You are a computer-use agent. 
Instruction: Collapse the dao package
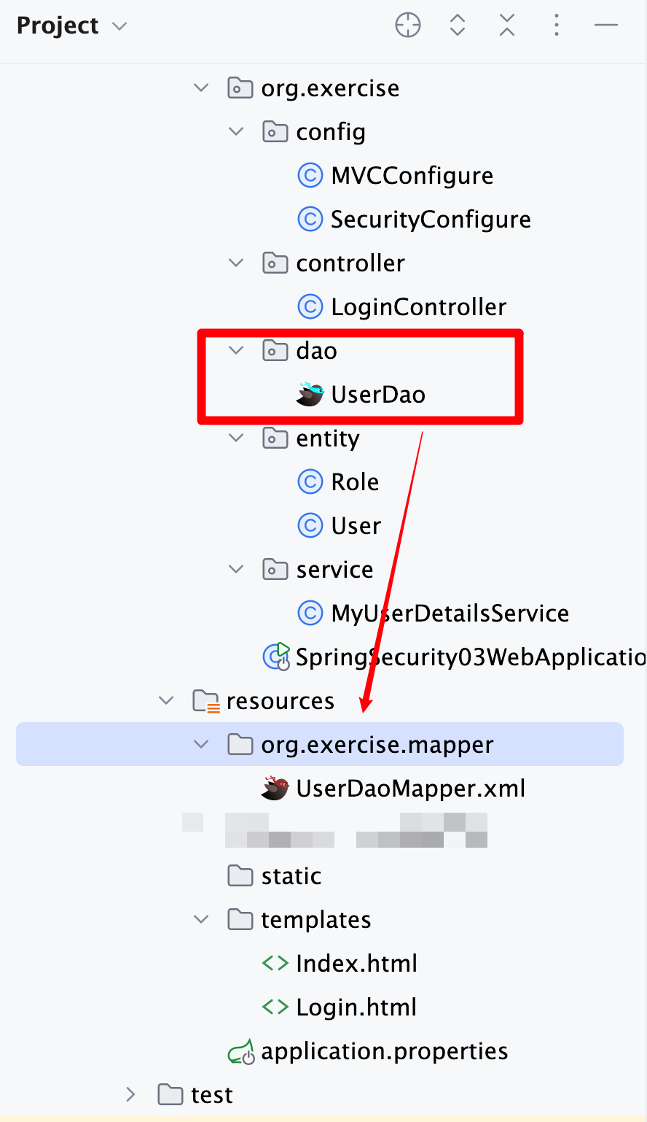coord(235,350)
